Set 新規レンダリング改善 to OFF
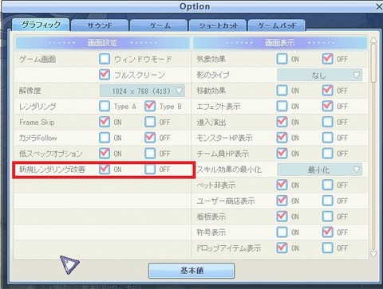Image resolution: width=383 pixels, height=289 pixels. (x=150, y=169)
